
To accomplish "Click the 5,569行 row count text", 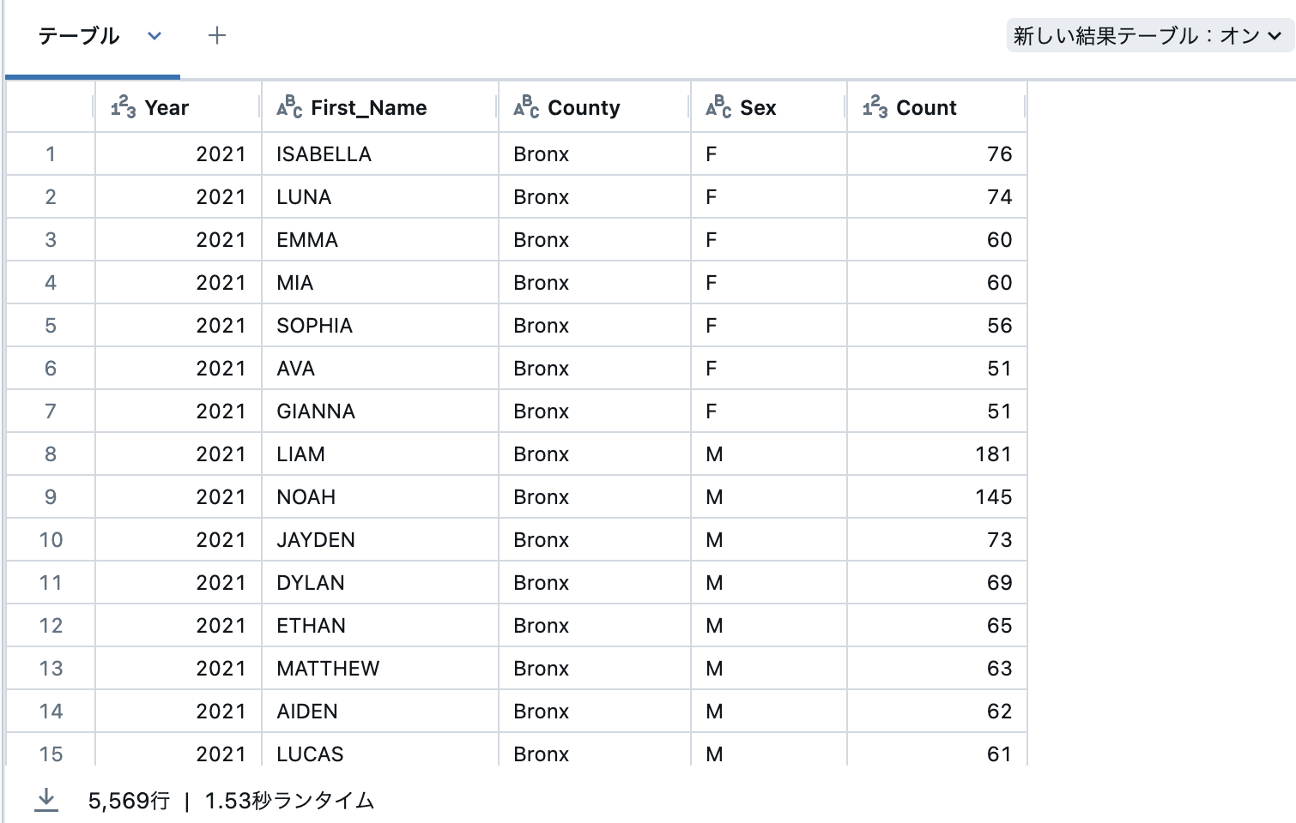I will pos(129,801).
